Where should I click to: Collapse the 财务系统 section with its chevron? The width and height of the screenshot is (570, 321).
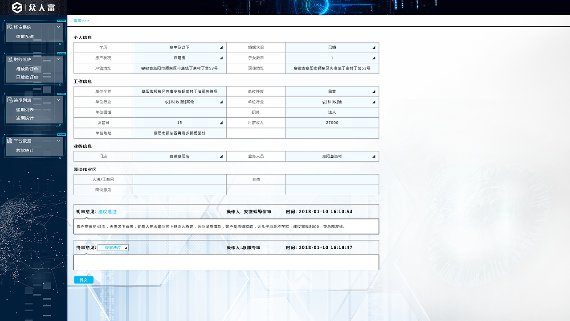point(58,59)
